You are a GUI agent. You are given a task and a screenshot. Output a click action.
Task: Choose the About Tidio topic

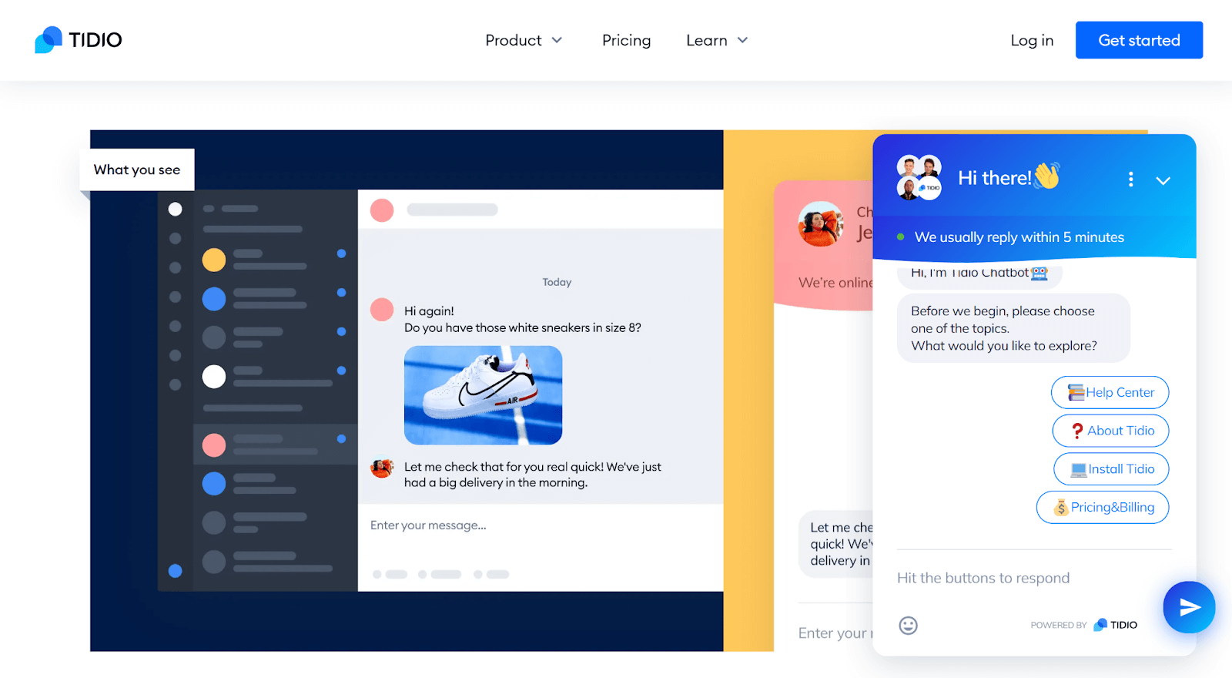pos(1110,431)
